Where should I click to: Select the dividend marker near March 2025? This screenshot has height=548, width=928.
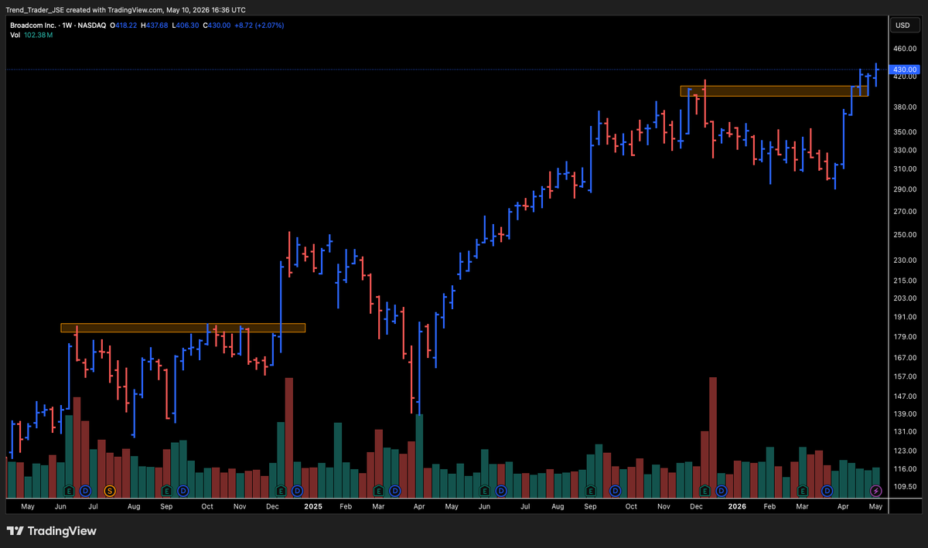394,490
